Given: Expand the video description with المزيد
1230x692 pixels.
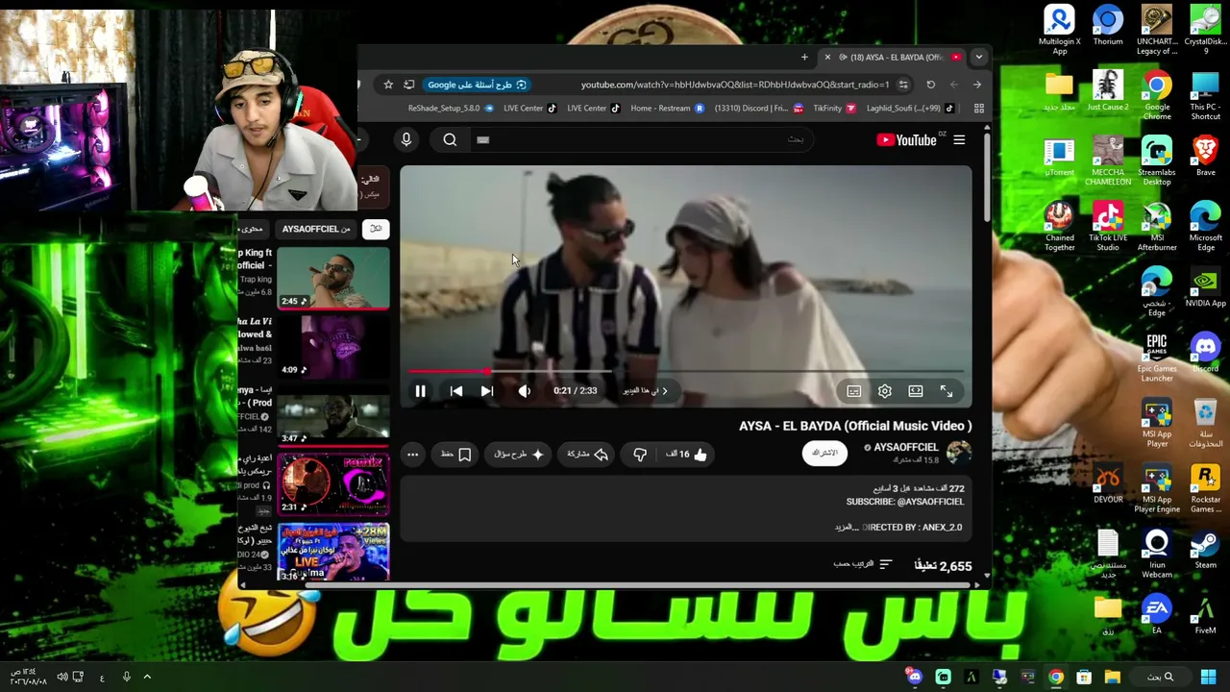Looking at the screenshot, I should (x=845, y=528).
